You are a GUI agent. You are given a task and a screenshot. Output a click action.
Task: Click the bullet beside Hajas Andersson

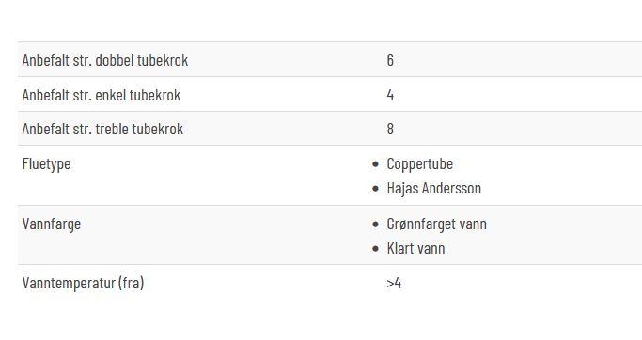pyautogui.click(x=376, y=189)
